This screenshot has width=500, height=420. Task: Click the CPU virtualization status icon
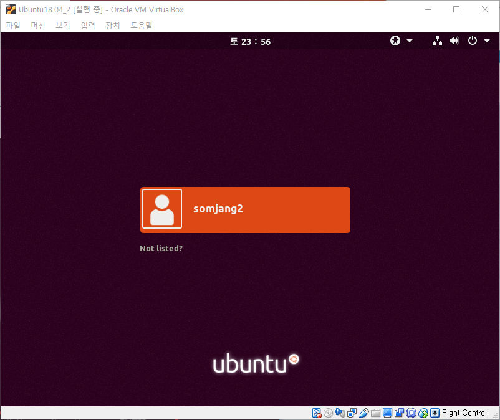pyautogui.click(x=411, y=413)
